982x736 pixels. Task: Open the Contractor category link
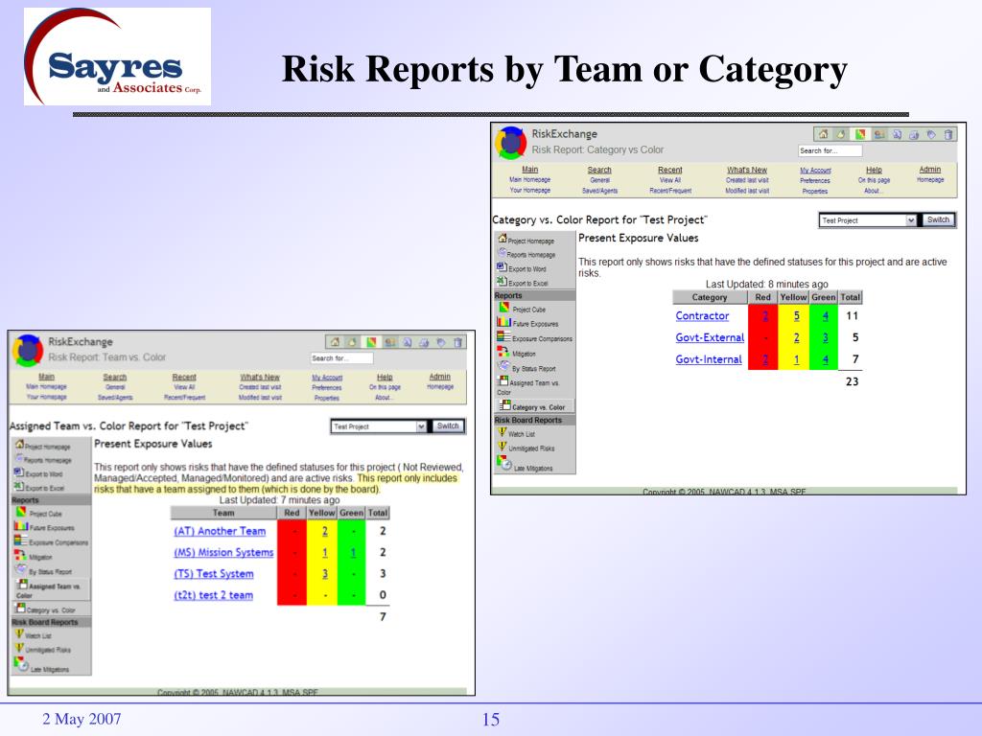(702, 316)
